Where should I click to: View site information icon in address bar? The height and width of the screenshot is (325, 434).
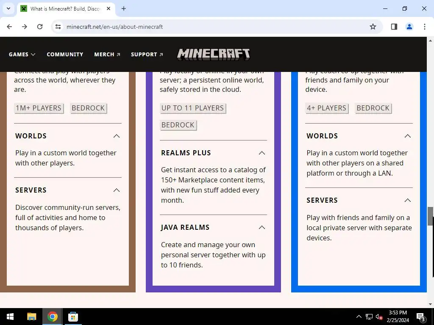(x=58, y=27)
